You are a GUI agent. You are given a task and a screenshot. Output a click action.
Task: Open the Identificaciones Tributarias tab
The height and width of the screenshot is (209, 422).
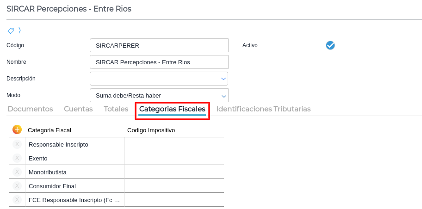263,109
